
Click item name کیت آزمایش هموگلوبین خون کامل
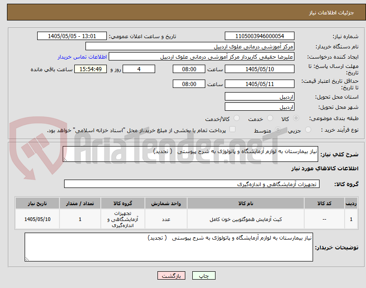pos(246,219)
